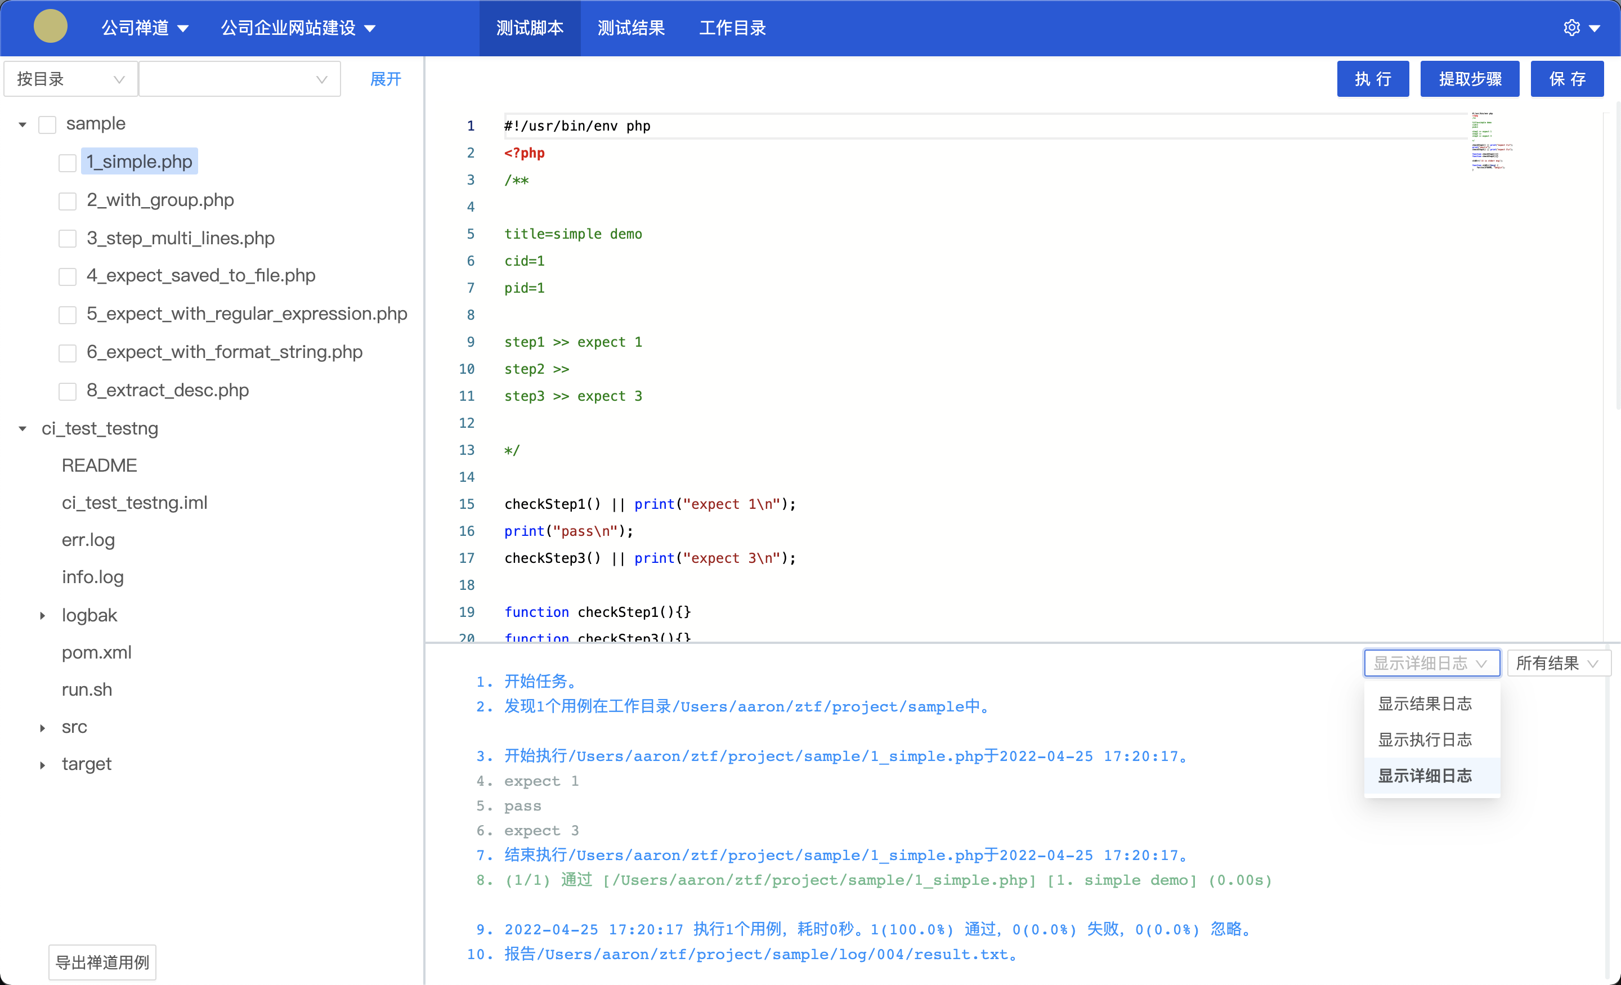This screenshot has width=1621, height=985.
Task: Expand the src folder arrow
Action: pyautogui.click(x=43, y=728)
